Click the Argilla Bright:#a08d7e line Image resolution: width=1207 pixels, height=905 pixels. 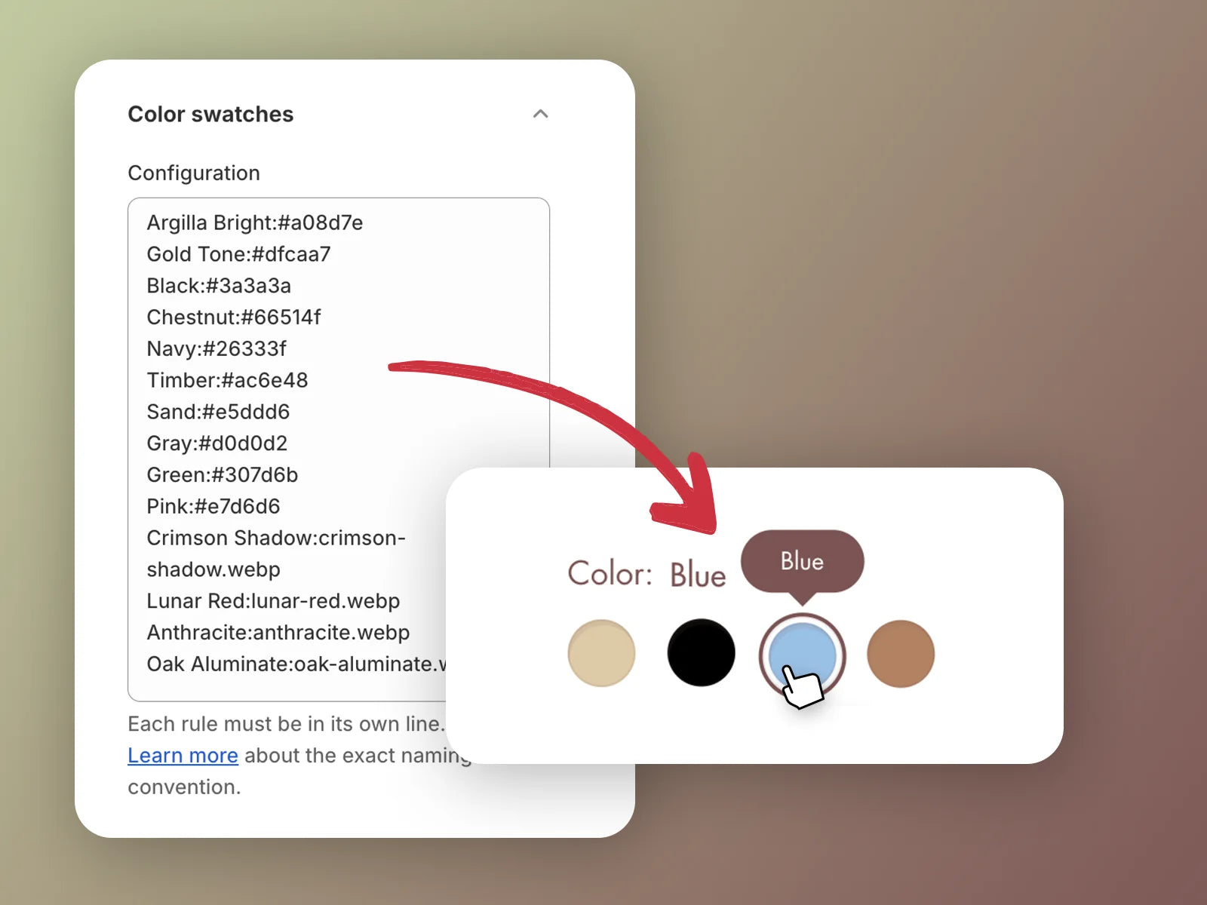[x=255, y=222]
